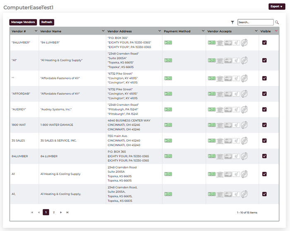This screenshot has height=231, width=290.
Task: Select bank ACH icon in 3S SALES row
Action: [x=220, y=141]
